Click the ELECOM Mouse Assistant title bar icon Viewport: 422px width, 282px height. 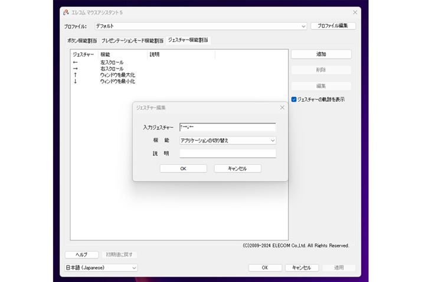pyautogui.click(x=66, y=12)
